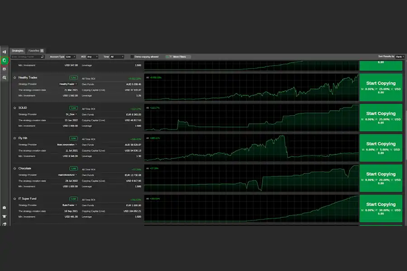Click the HealthyTrader provider name

point(67,84)
